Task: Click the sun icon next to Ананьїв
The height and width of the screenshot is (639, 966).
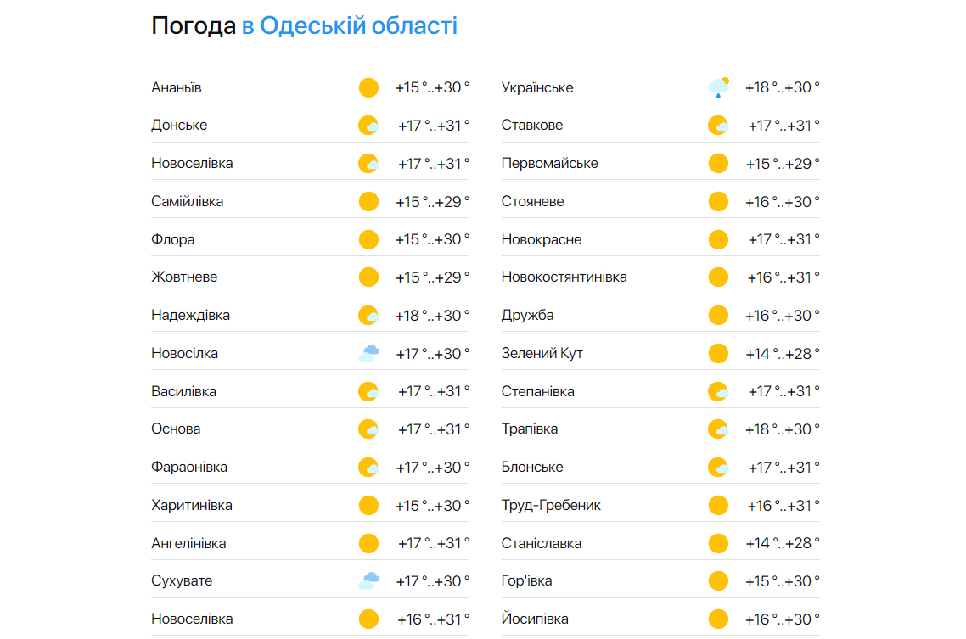Action: 368,87
